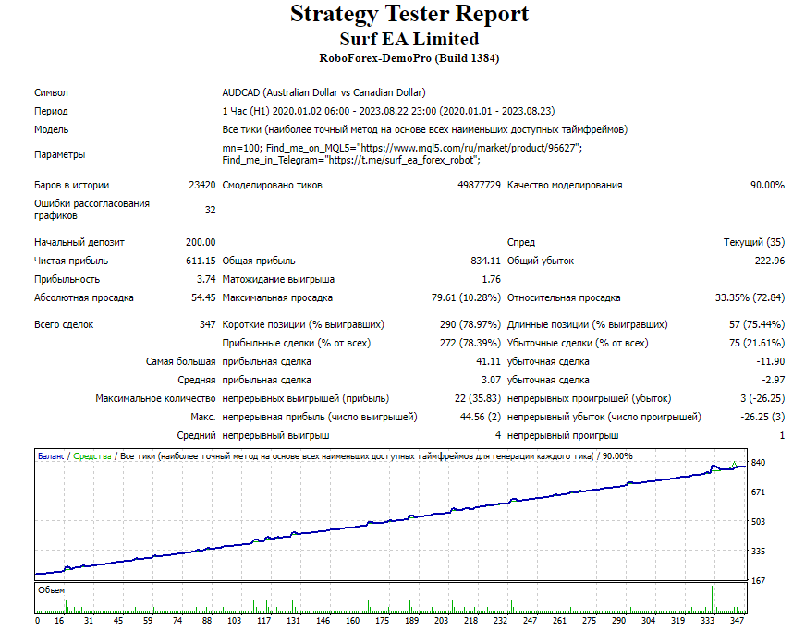Select long positions value '57 (75.44%)'
Screen dimensions: 805x631
click(x=757, y=324)
